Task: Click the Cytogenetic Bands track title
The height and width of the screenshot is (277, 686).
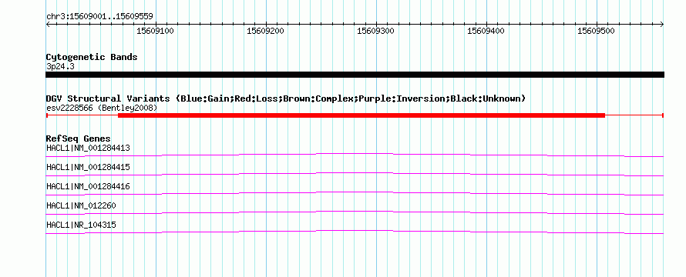Action: (92, 57)
